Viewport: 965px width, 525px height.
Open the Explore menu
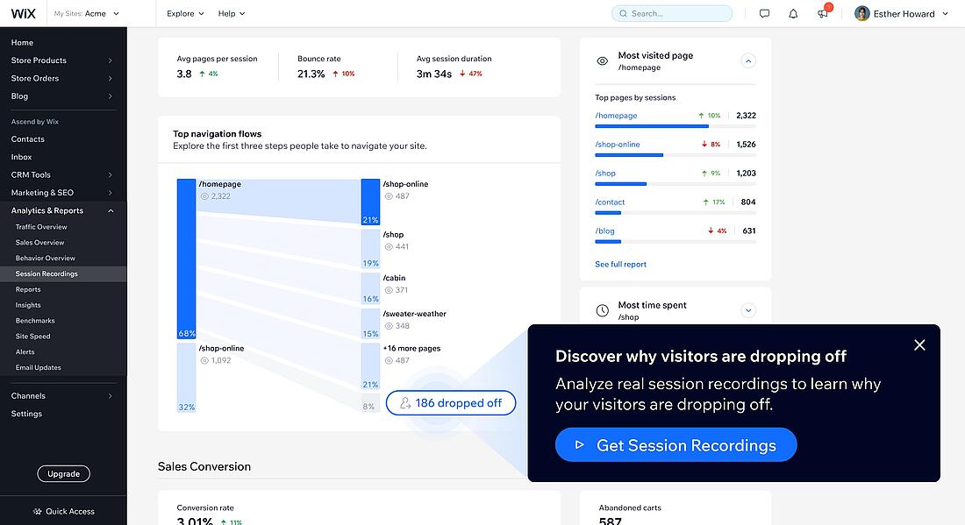(185, 13)
